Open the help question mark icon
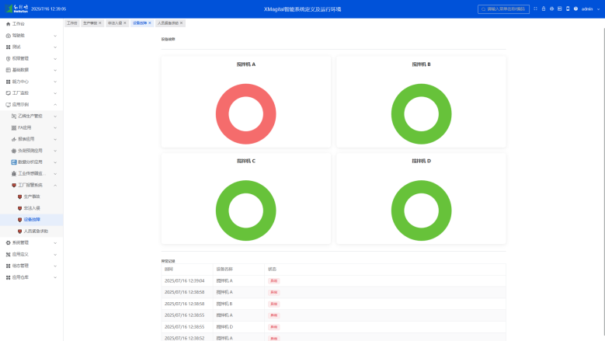This screenshot has height=341, width=605. (575, 9)
